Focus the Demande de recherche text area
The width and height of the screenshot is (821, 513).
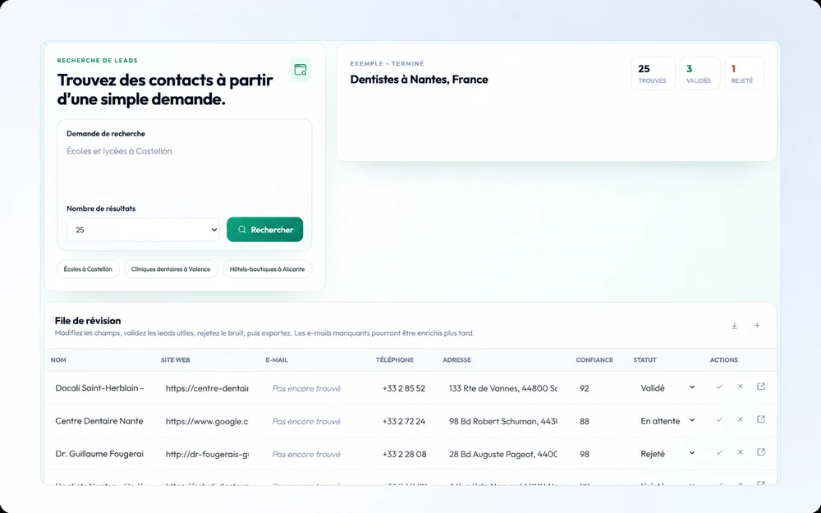(184, 170)
